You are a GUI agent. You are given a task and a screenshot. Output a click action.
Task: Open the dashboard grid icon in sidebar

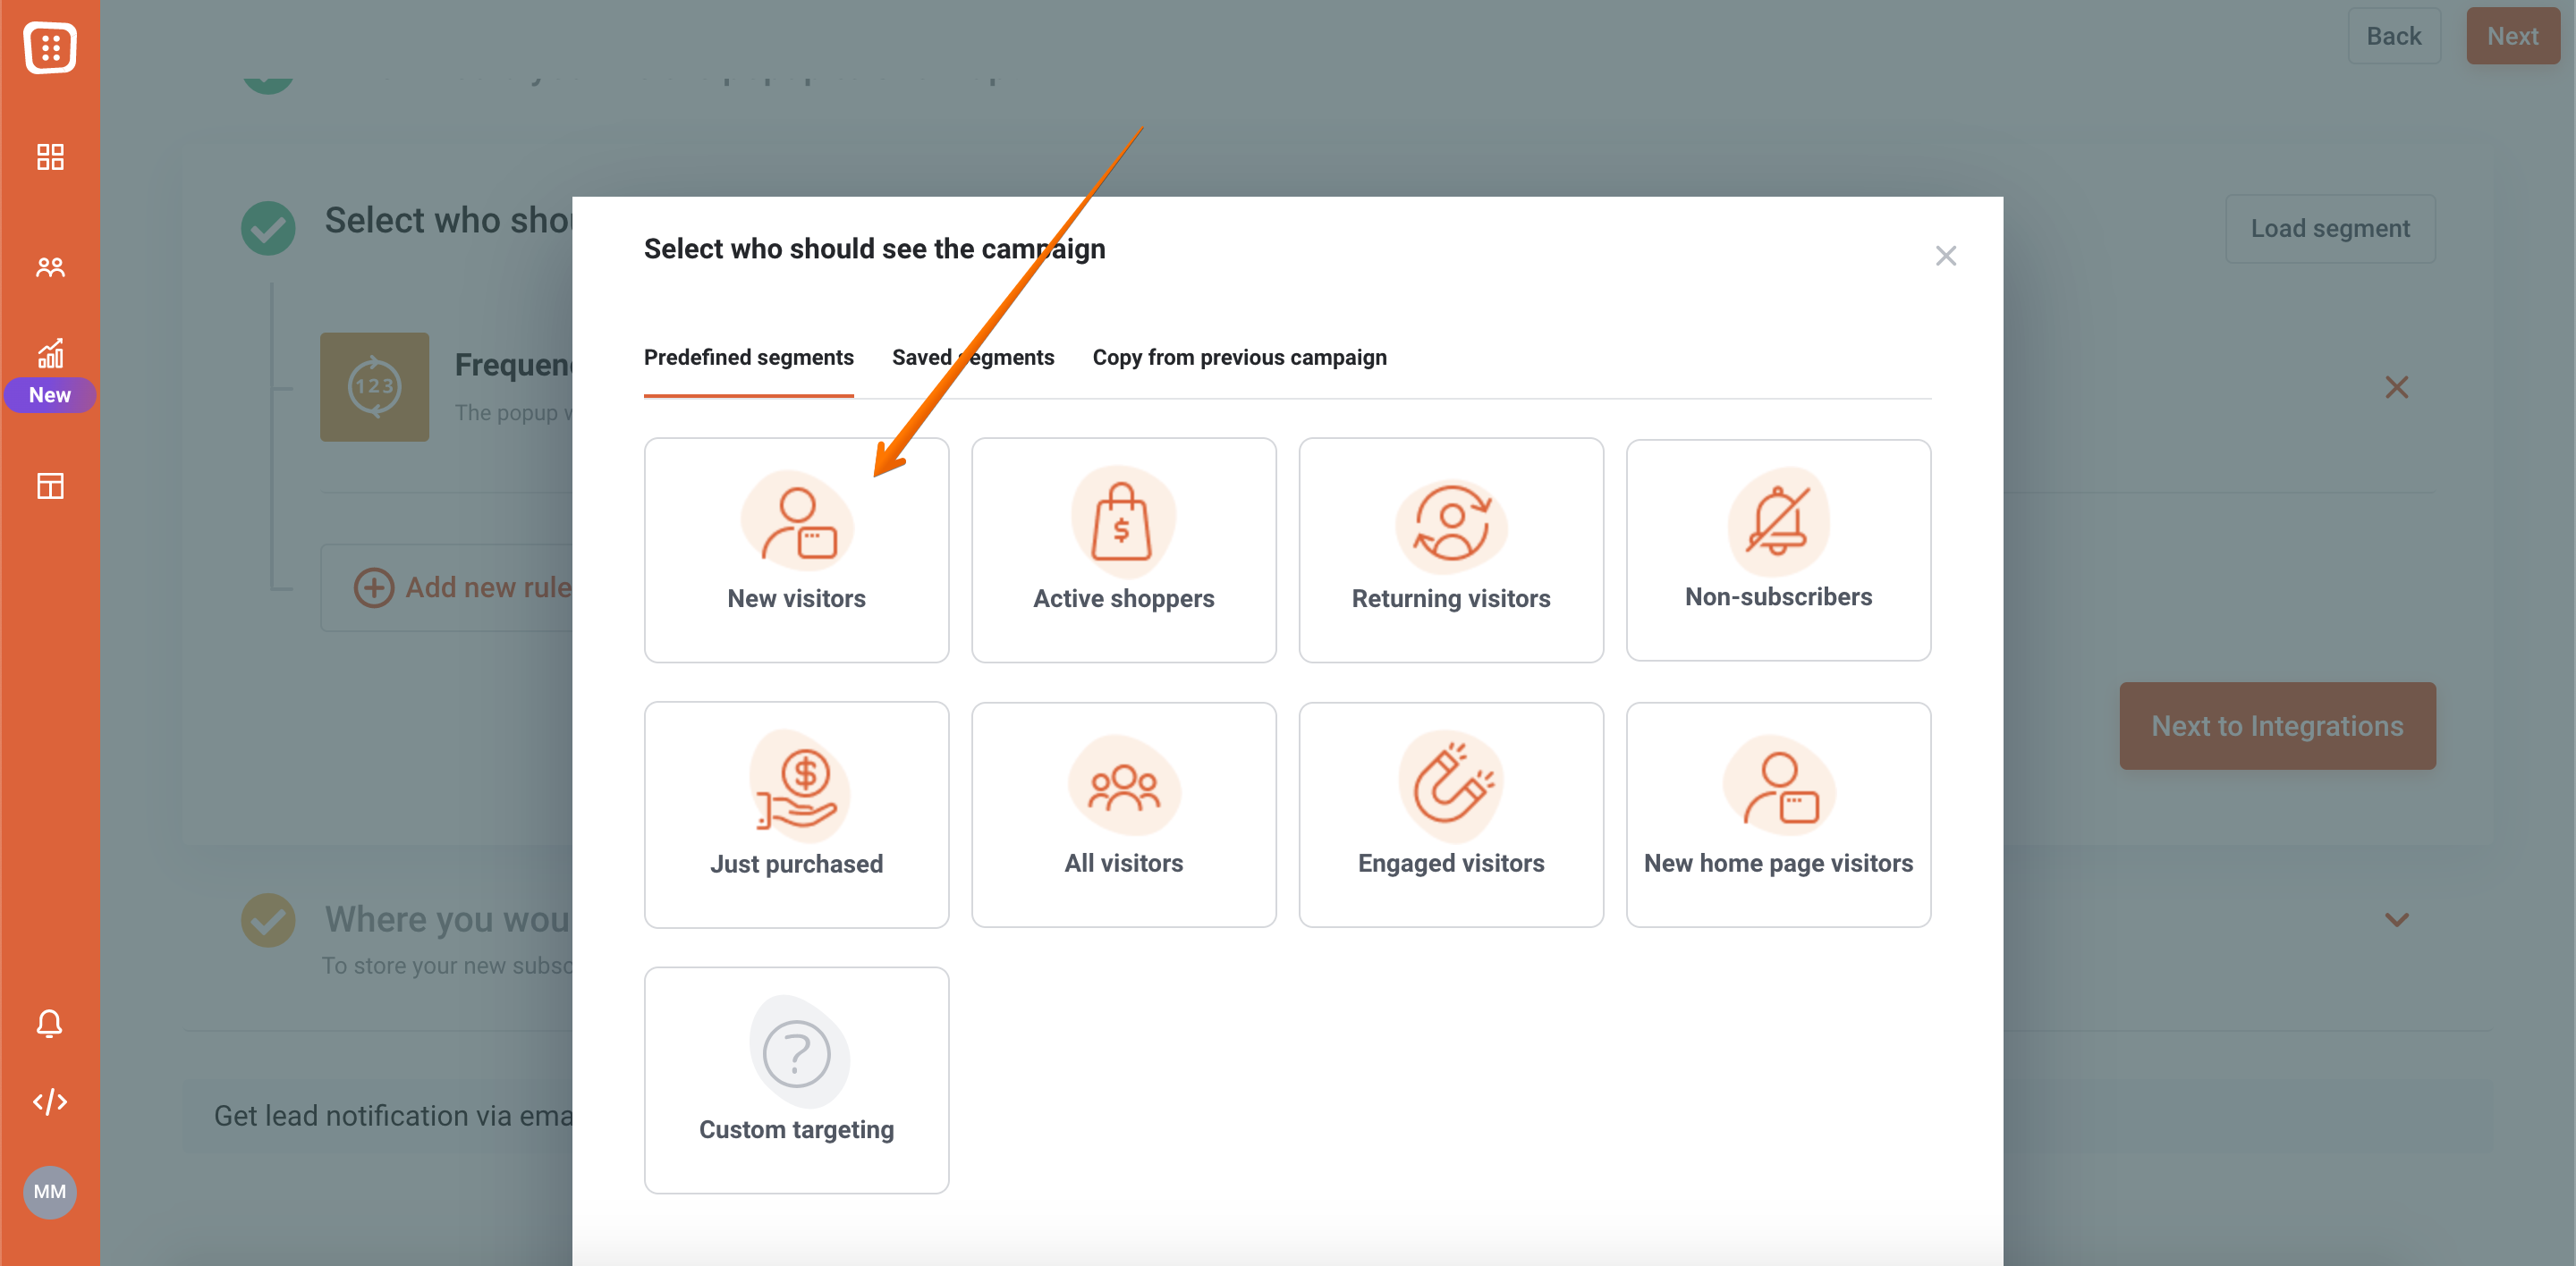coord(50,156)
